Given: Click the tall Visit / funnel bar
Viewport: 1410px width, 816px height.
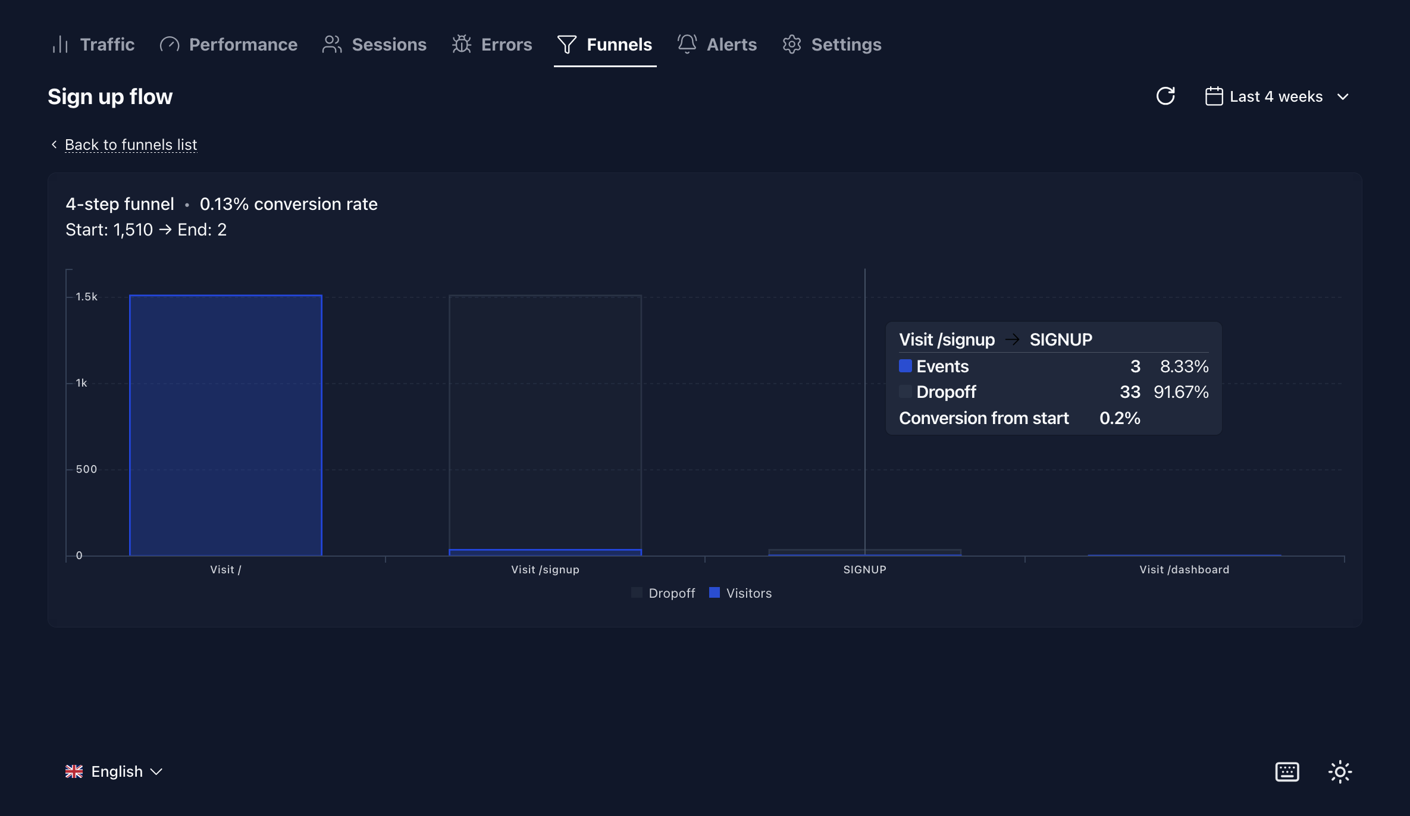Looking at the screenshot, I should pyautogui.click(x=225, y=425).
